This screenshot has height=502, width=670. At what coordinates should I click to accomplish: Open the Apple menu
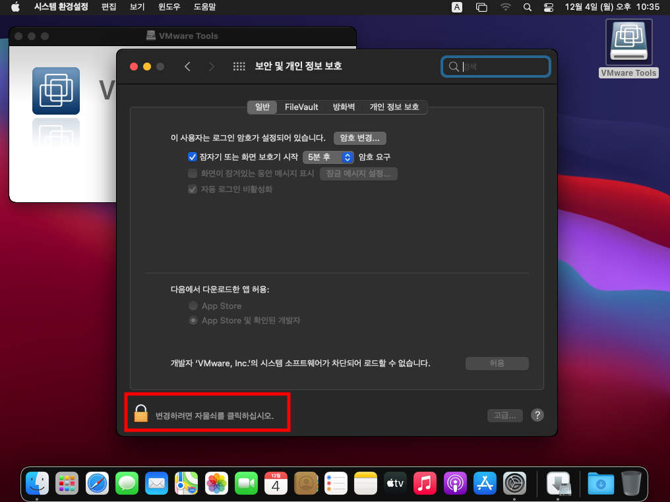15,7
